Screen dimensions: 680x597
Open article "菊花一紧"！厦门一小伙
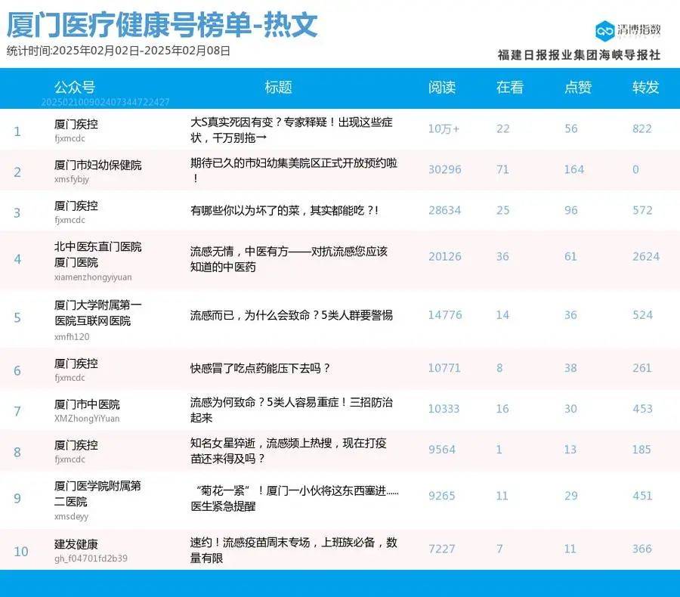(295, 498)
